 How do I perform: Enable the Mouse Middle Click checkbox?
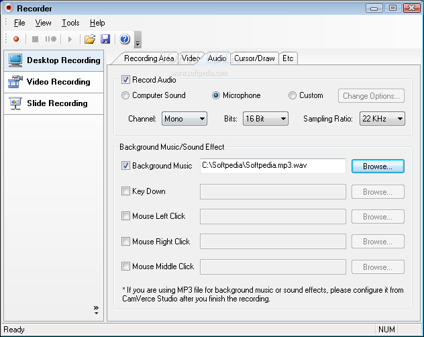coord(125,267)
